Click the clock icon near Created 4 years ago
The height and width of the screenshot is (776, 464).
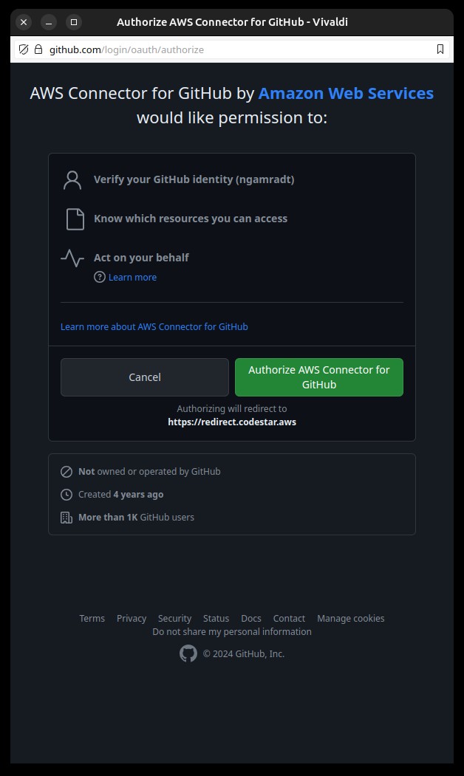(66, 495)
